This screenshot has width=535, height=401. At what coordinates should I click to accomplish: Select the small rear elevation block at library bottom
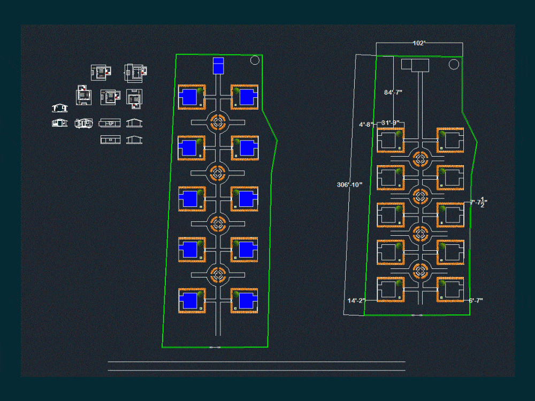pos(110,140)
